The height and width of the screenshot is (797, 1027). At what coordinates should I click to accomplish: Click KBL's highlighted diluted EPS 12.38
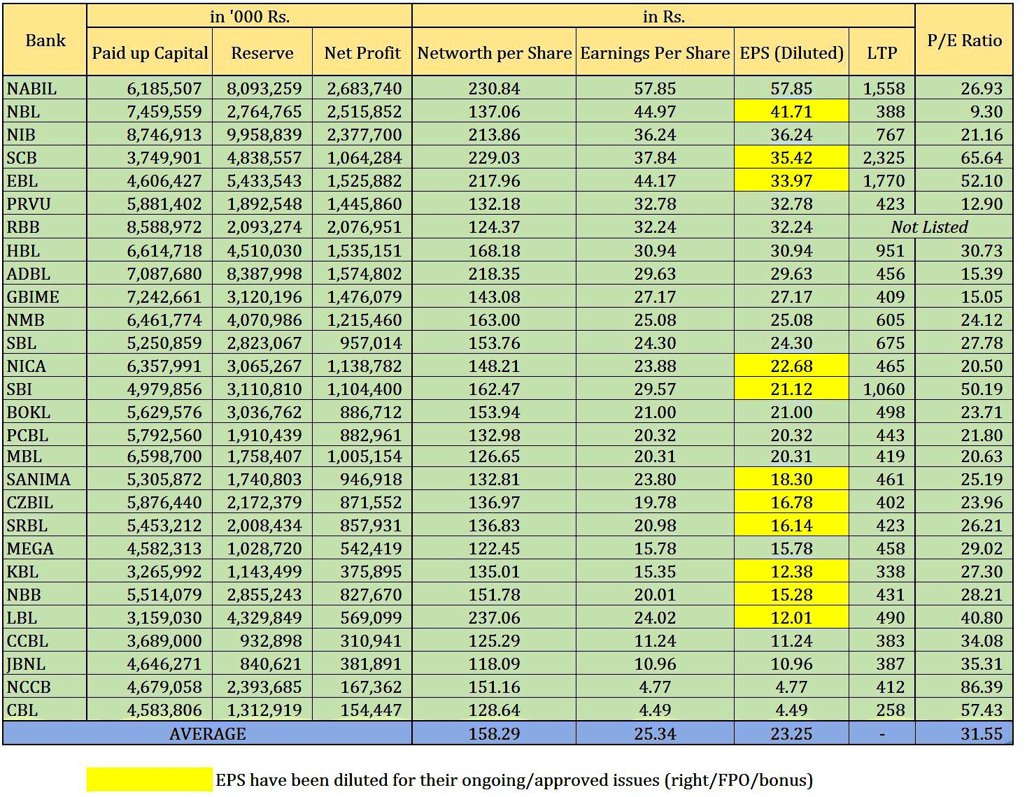[x=791, y=571]
